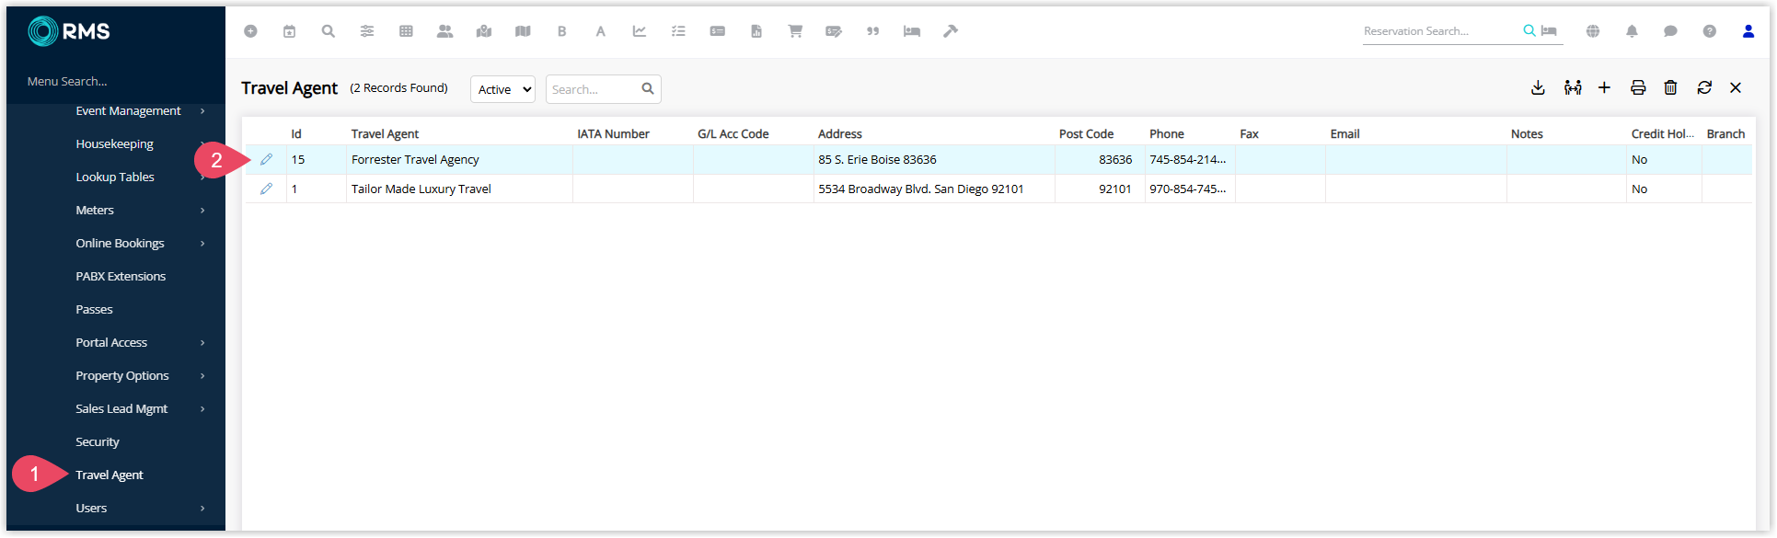
Task: Click the A icon in the top toolbar
Action: (600, 31)
